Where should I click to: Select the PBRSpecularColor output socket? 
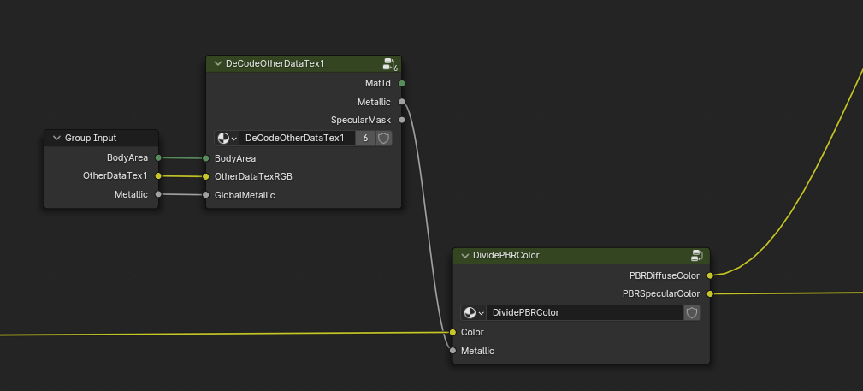tap(710, 294)
